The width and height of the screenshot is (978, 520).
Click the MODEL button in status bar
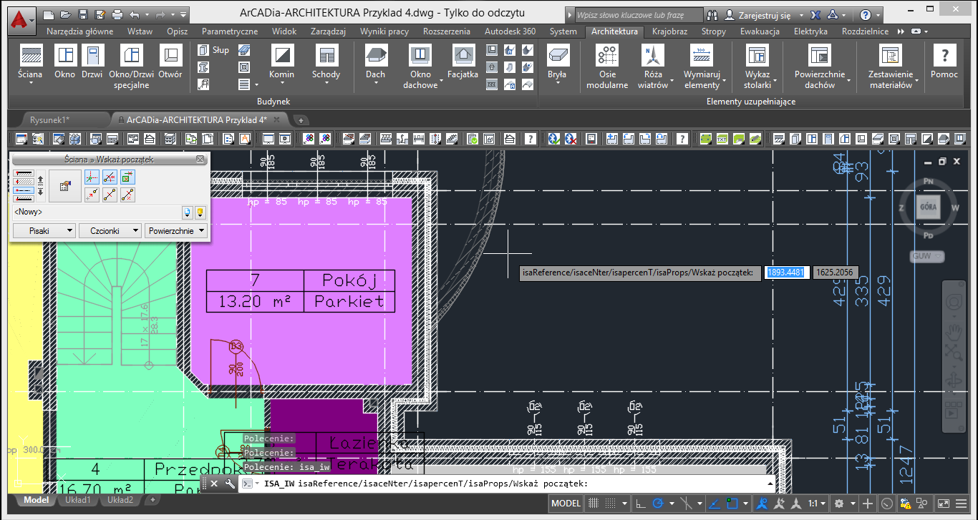click(566, 504)
